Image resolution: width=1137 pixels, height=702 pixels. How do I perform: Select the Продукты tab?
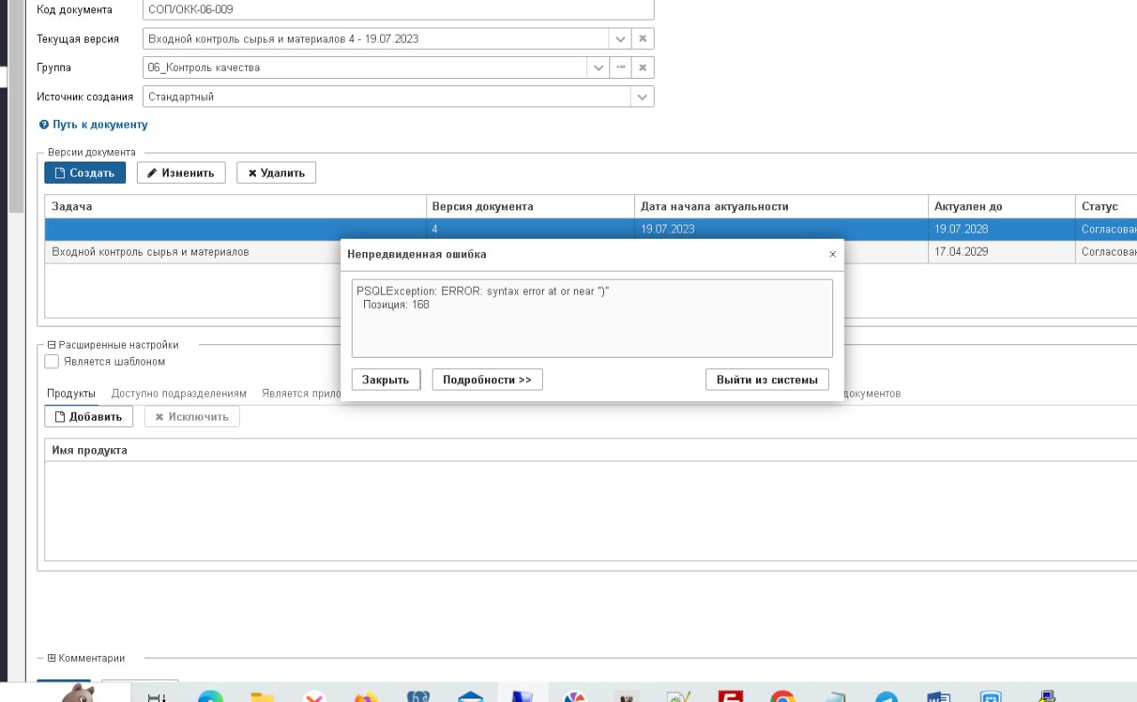click(x=71, y=393)
